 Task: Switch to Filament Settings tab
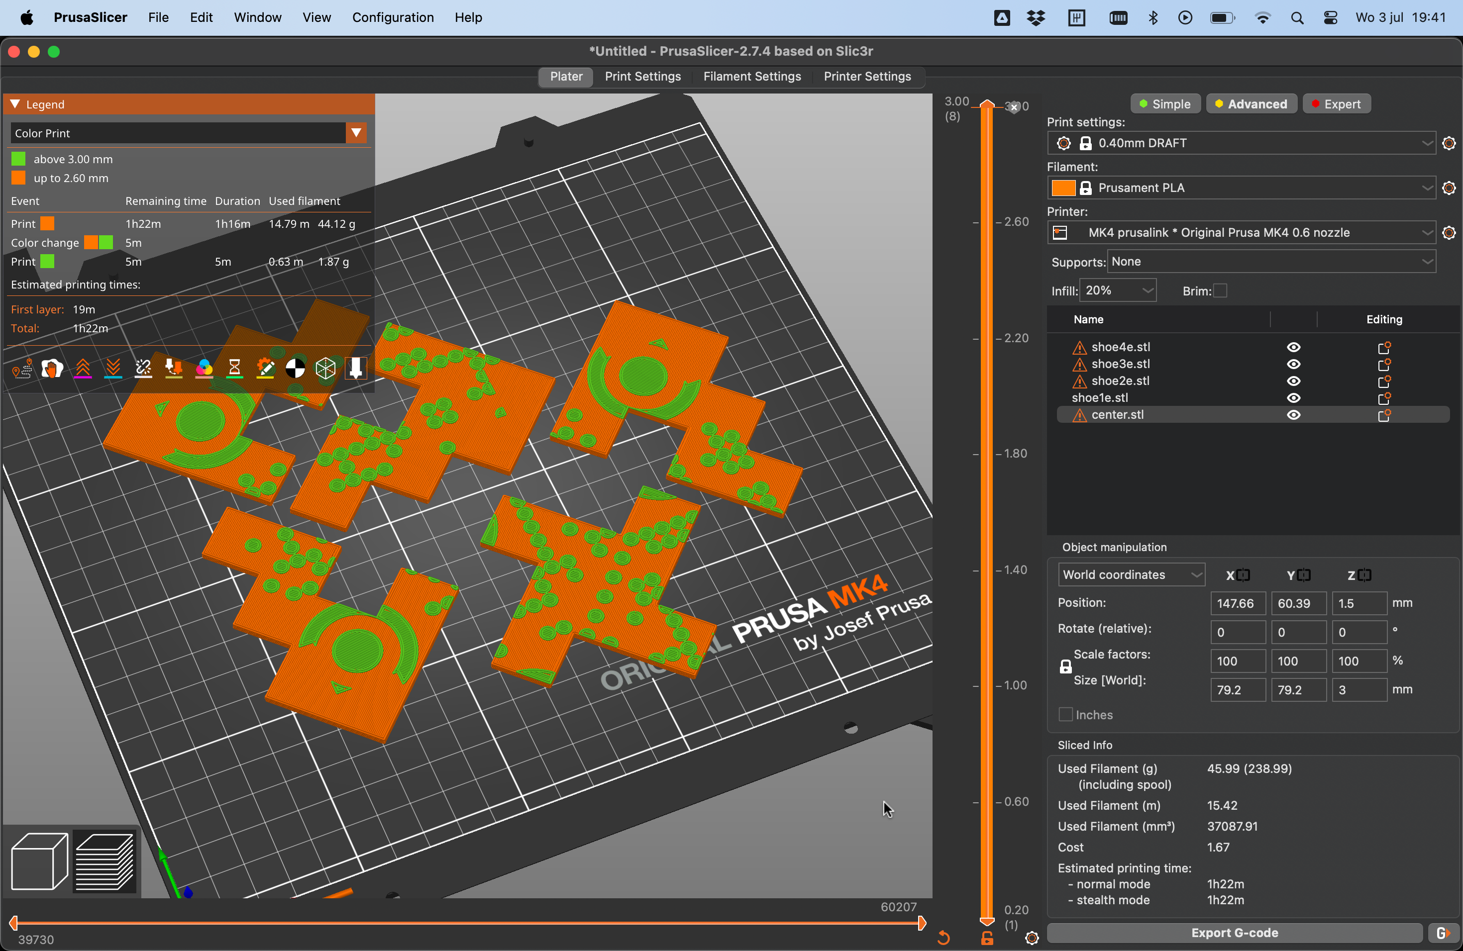tap(753, 76)
